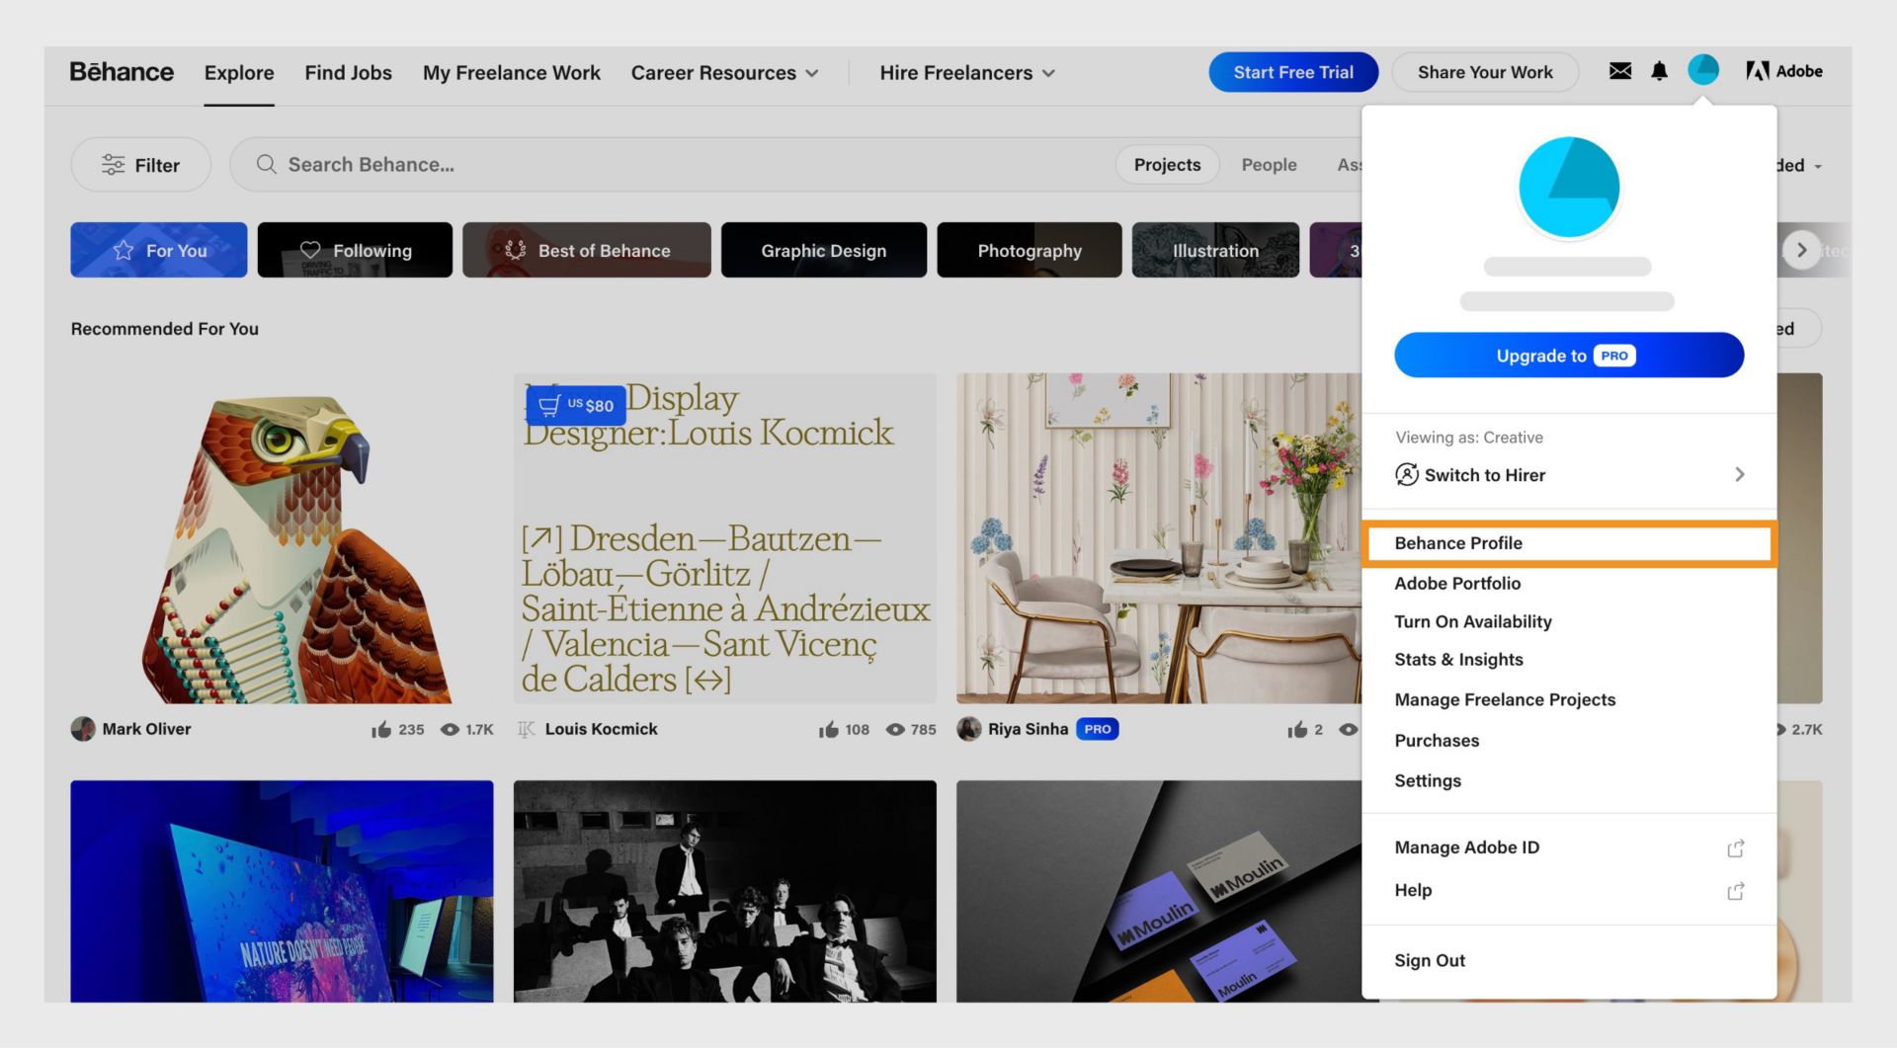The width and height of the screenshot is (1897, 1048).
Task: Choose the Graphic Design category
Action: pyautogui.click(x=824, y=250)
